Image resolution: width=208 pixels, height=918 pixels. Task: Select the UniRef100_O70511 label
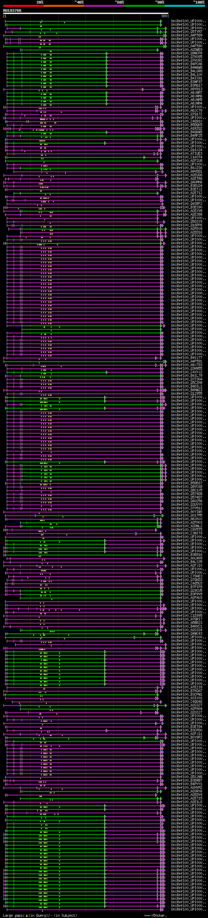coord(187,508)
